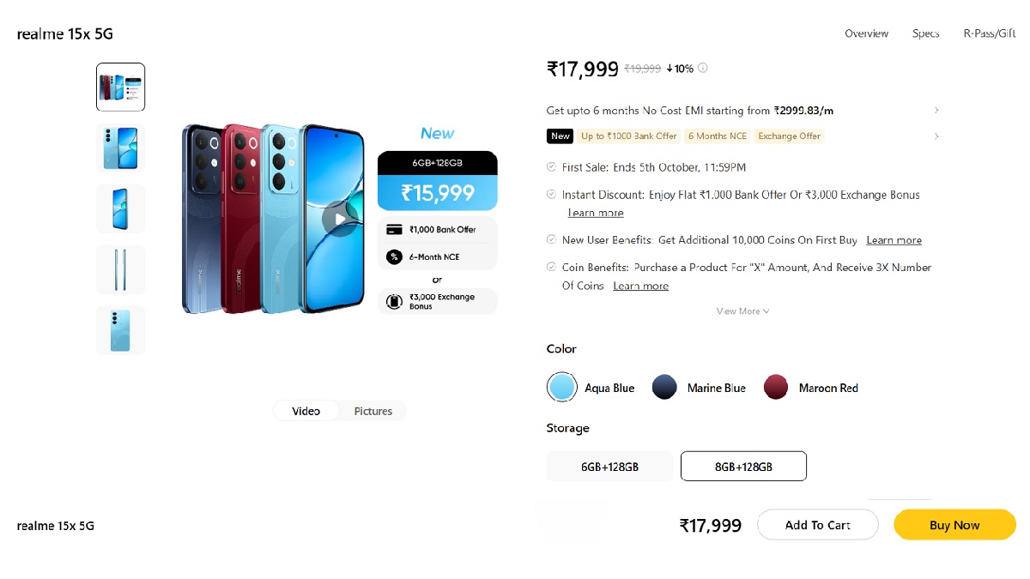The image size is (1030, 579).
Task: Open the No Cost EMI details arrow
Action: tap(936, 111)
